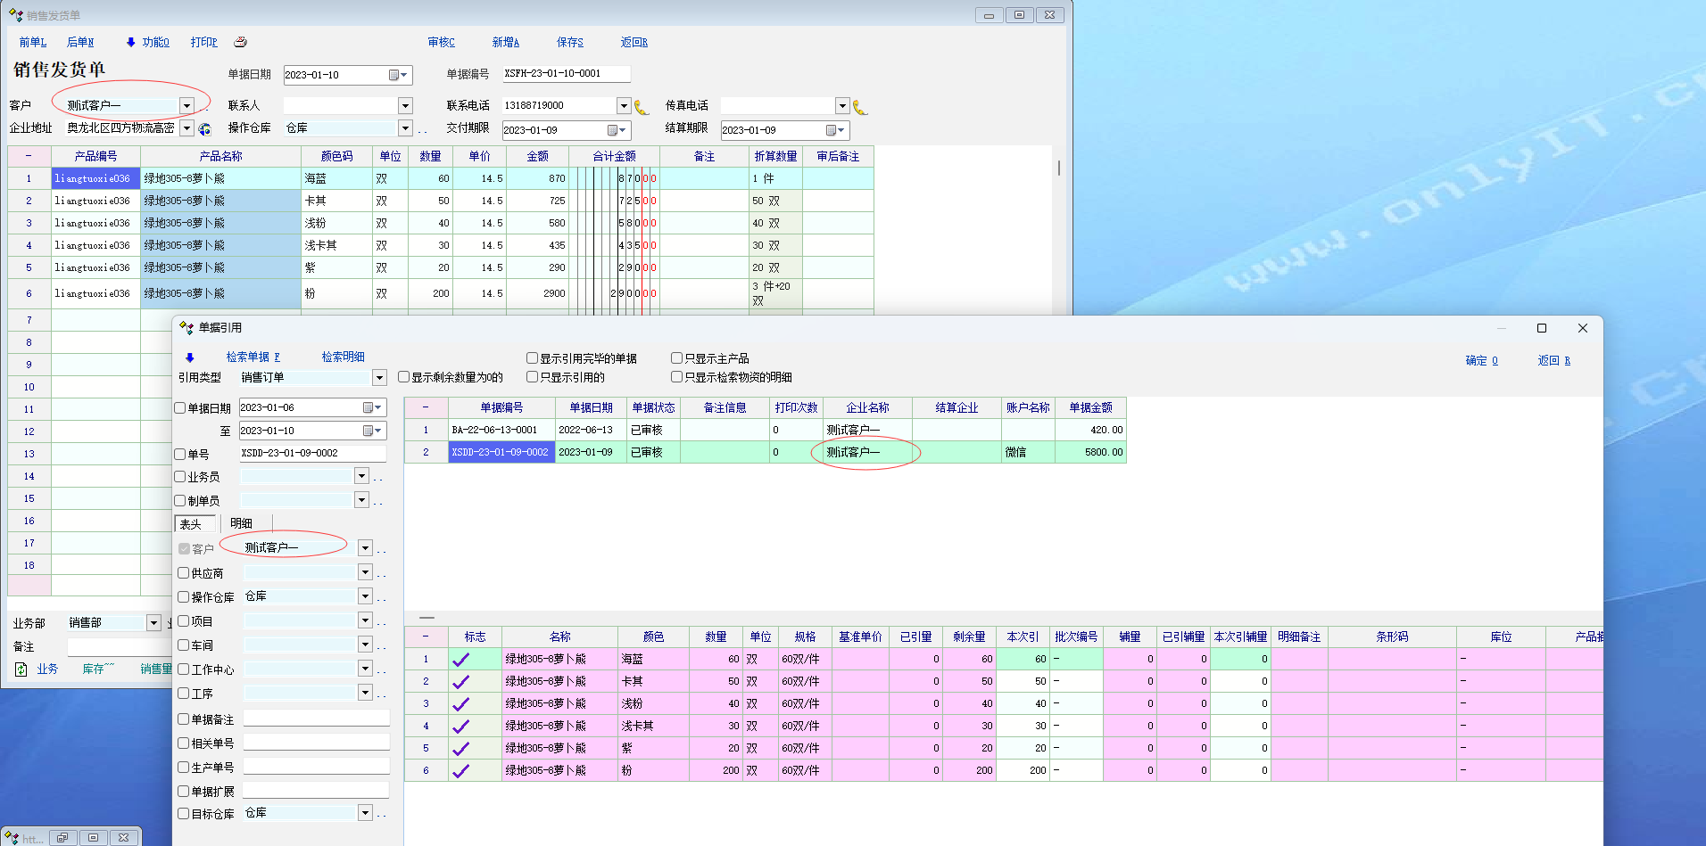This screenshot has width=1706, height=846.
Task: Check the 只显示主产品 option
Action: click(677, 358)
